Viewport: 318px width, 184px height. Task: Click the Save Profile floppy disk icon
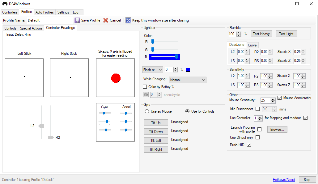coord(77,20)
